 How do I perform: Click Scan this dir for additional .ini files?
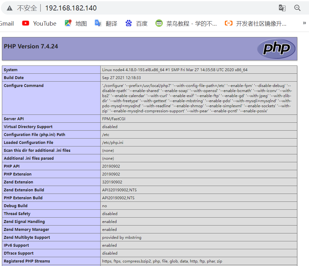pyautogui.click(x=37, y=150)
